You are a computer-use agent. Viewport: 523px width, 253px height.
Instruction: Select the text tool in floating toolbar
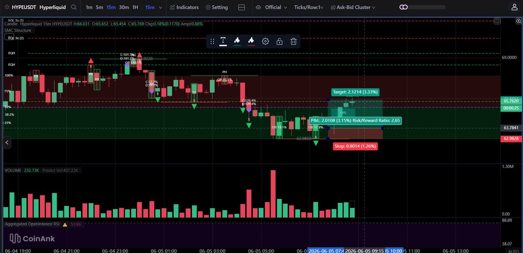(x=223, y=41)
